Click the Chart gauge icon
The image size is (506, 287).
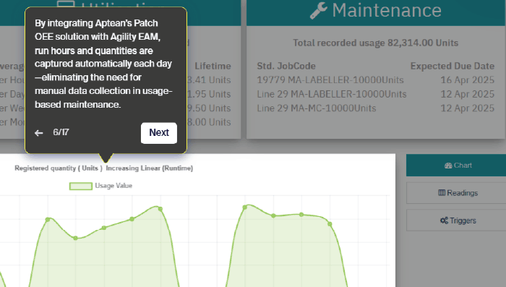tap(448, 166)
